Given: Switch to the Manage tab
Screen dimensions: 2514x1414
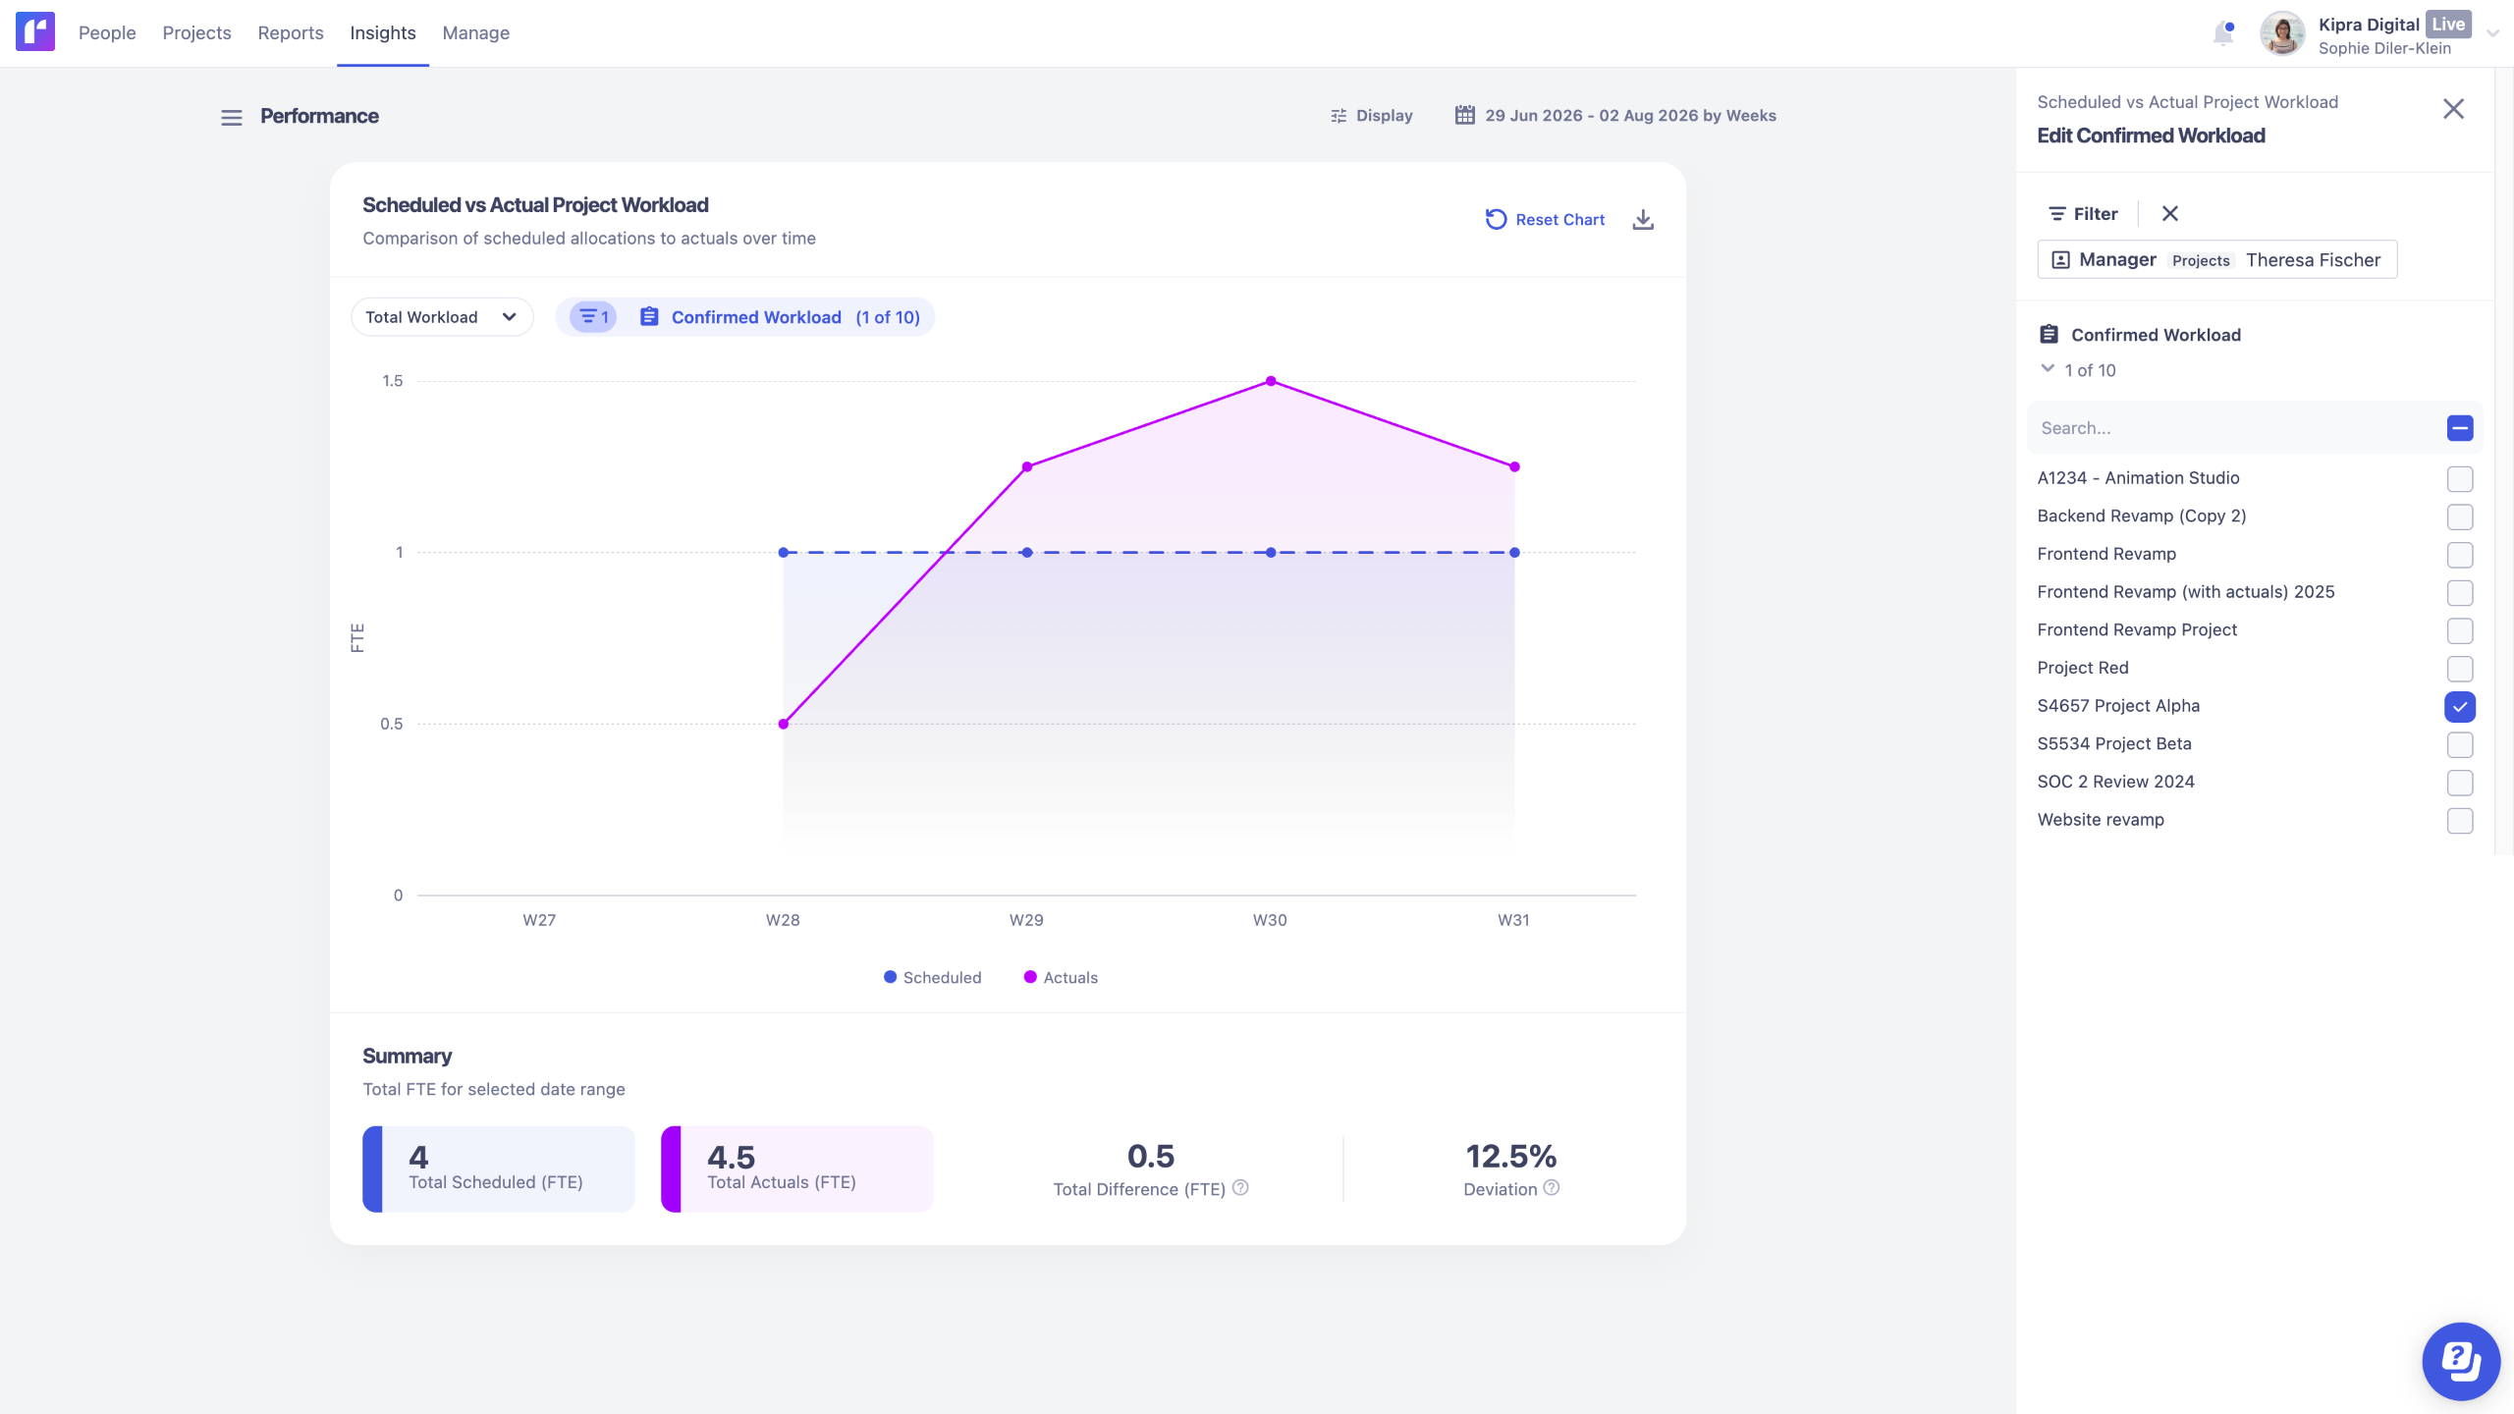Looking at the screenshot, I should (x=476, y=32).
